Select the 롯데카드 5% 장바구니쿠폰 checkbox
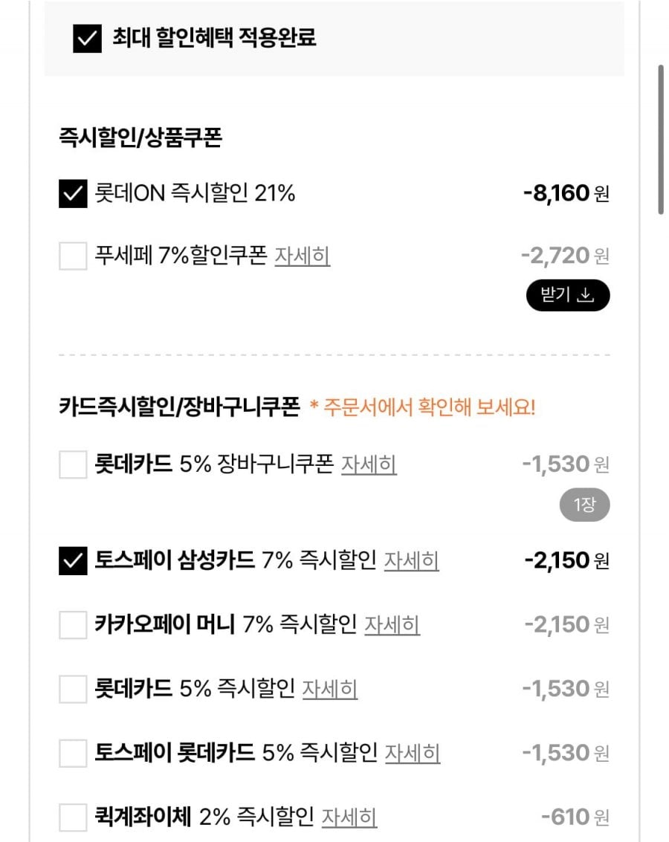Screen dimensions: 669x842 click(x=73, y=465)
